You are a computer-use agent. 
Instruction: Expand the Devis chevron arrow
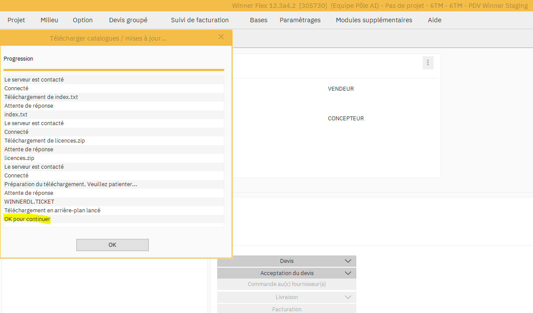(348, 261)
